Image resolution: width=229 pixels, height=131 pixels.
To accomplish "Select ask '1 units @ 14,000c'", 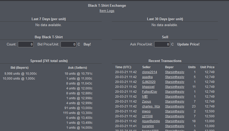I will click(x=79, y=128).
